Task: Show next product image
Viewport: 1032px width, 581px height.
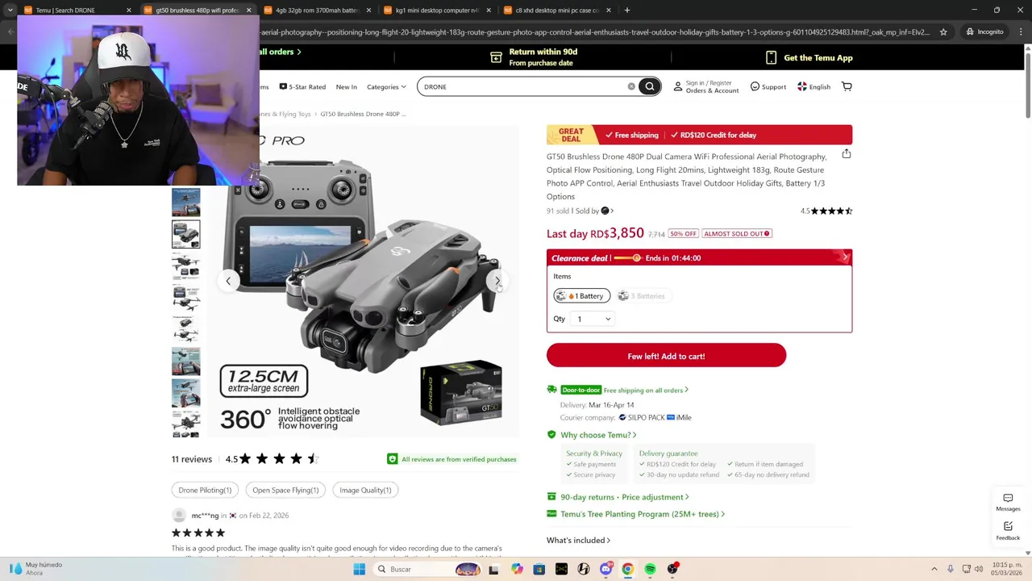Action: pos(497,281)
